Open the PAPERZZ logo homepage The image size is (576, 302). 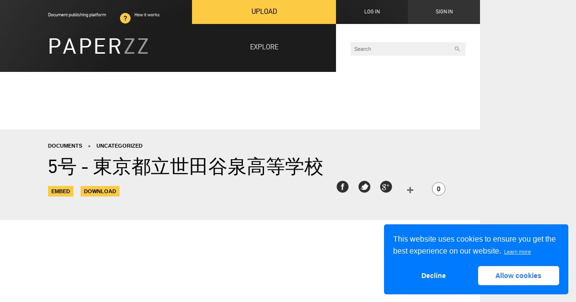98,46
